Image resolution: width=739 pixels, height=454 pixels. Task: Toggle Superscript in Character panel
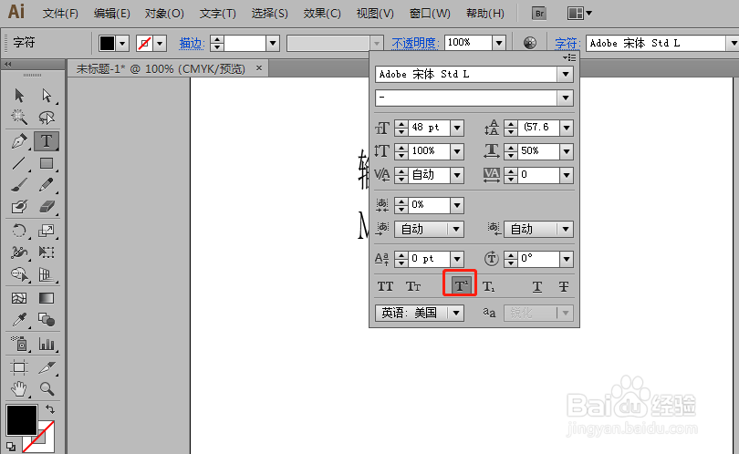[460, 285]
